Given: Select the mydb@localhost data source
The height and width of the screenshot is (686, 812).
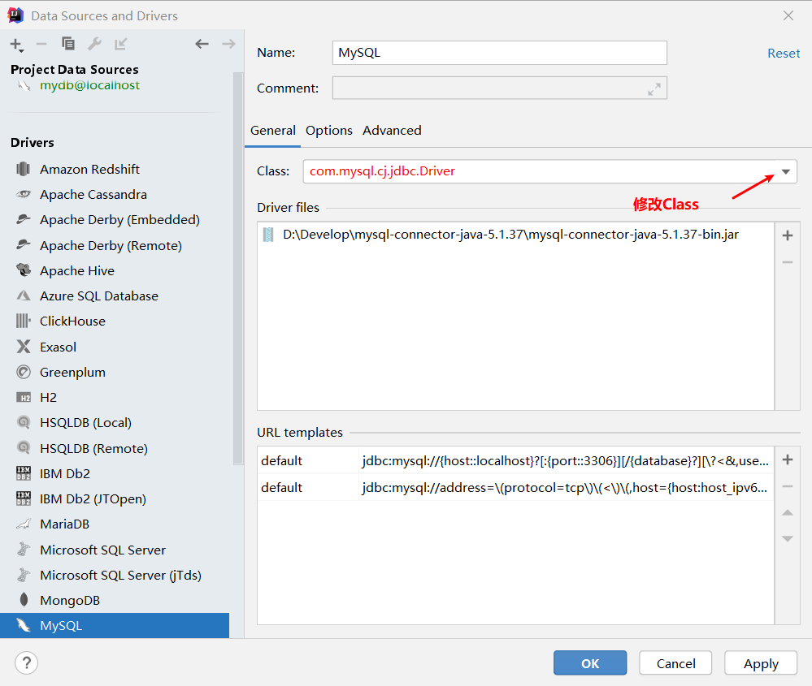Looking at the screenshot, I should (x=89, y=85).
